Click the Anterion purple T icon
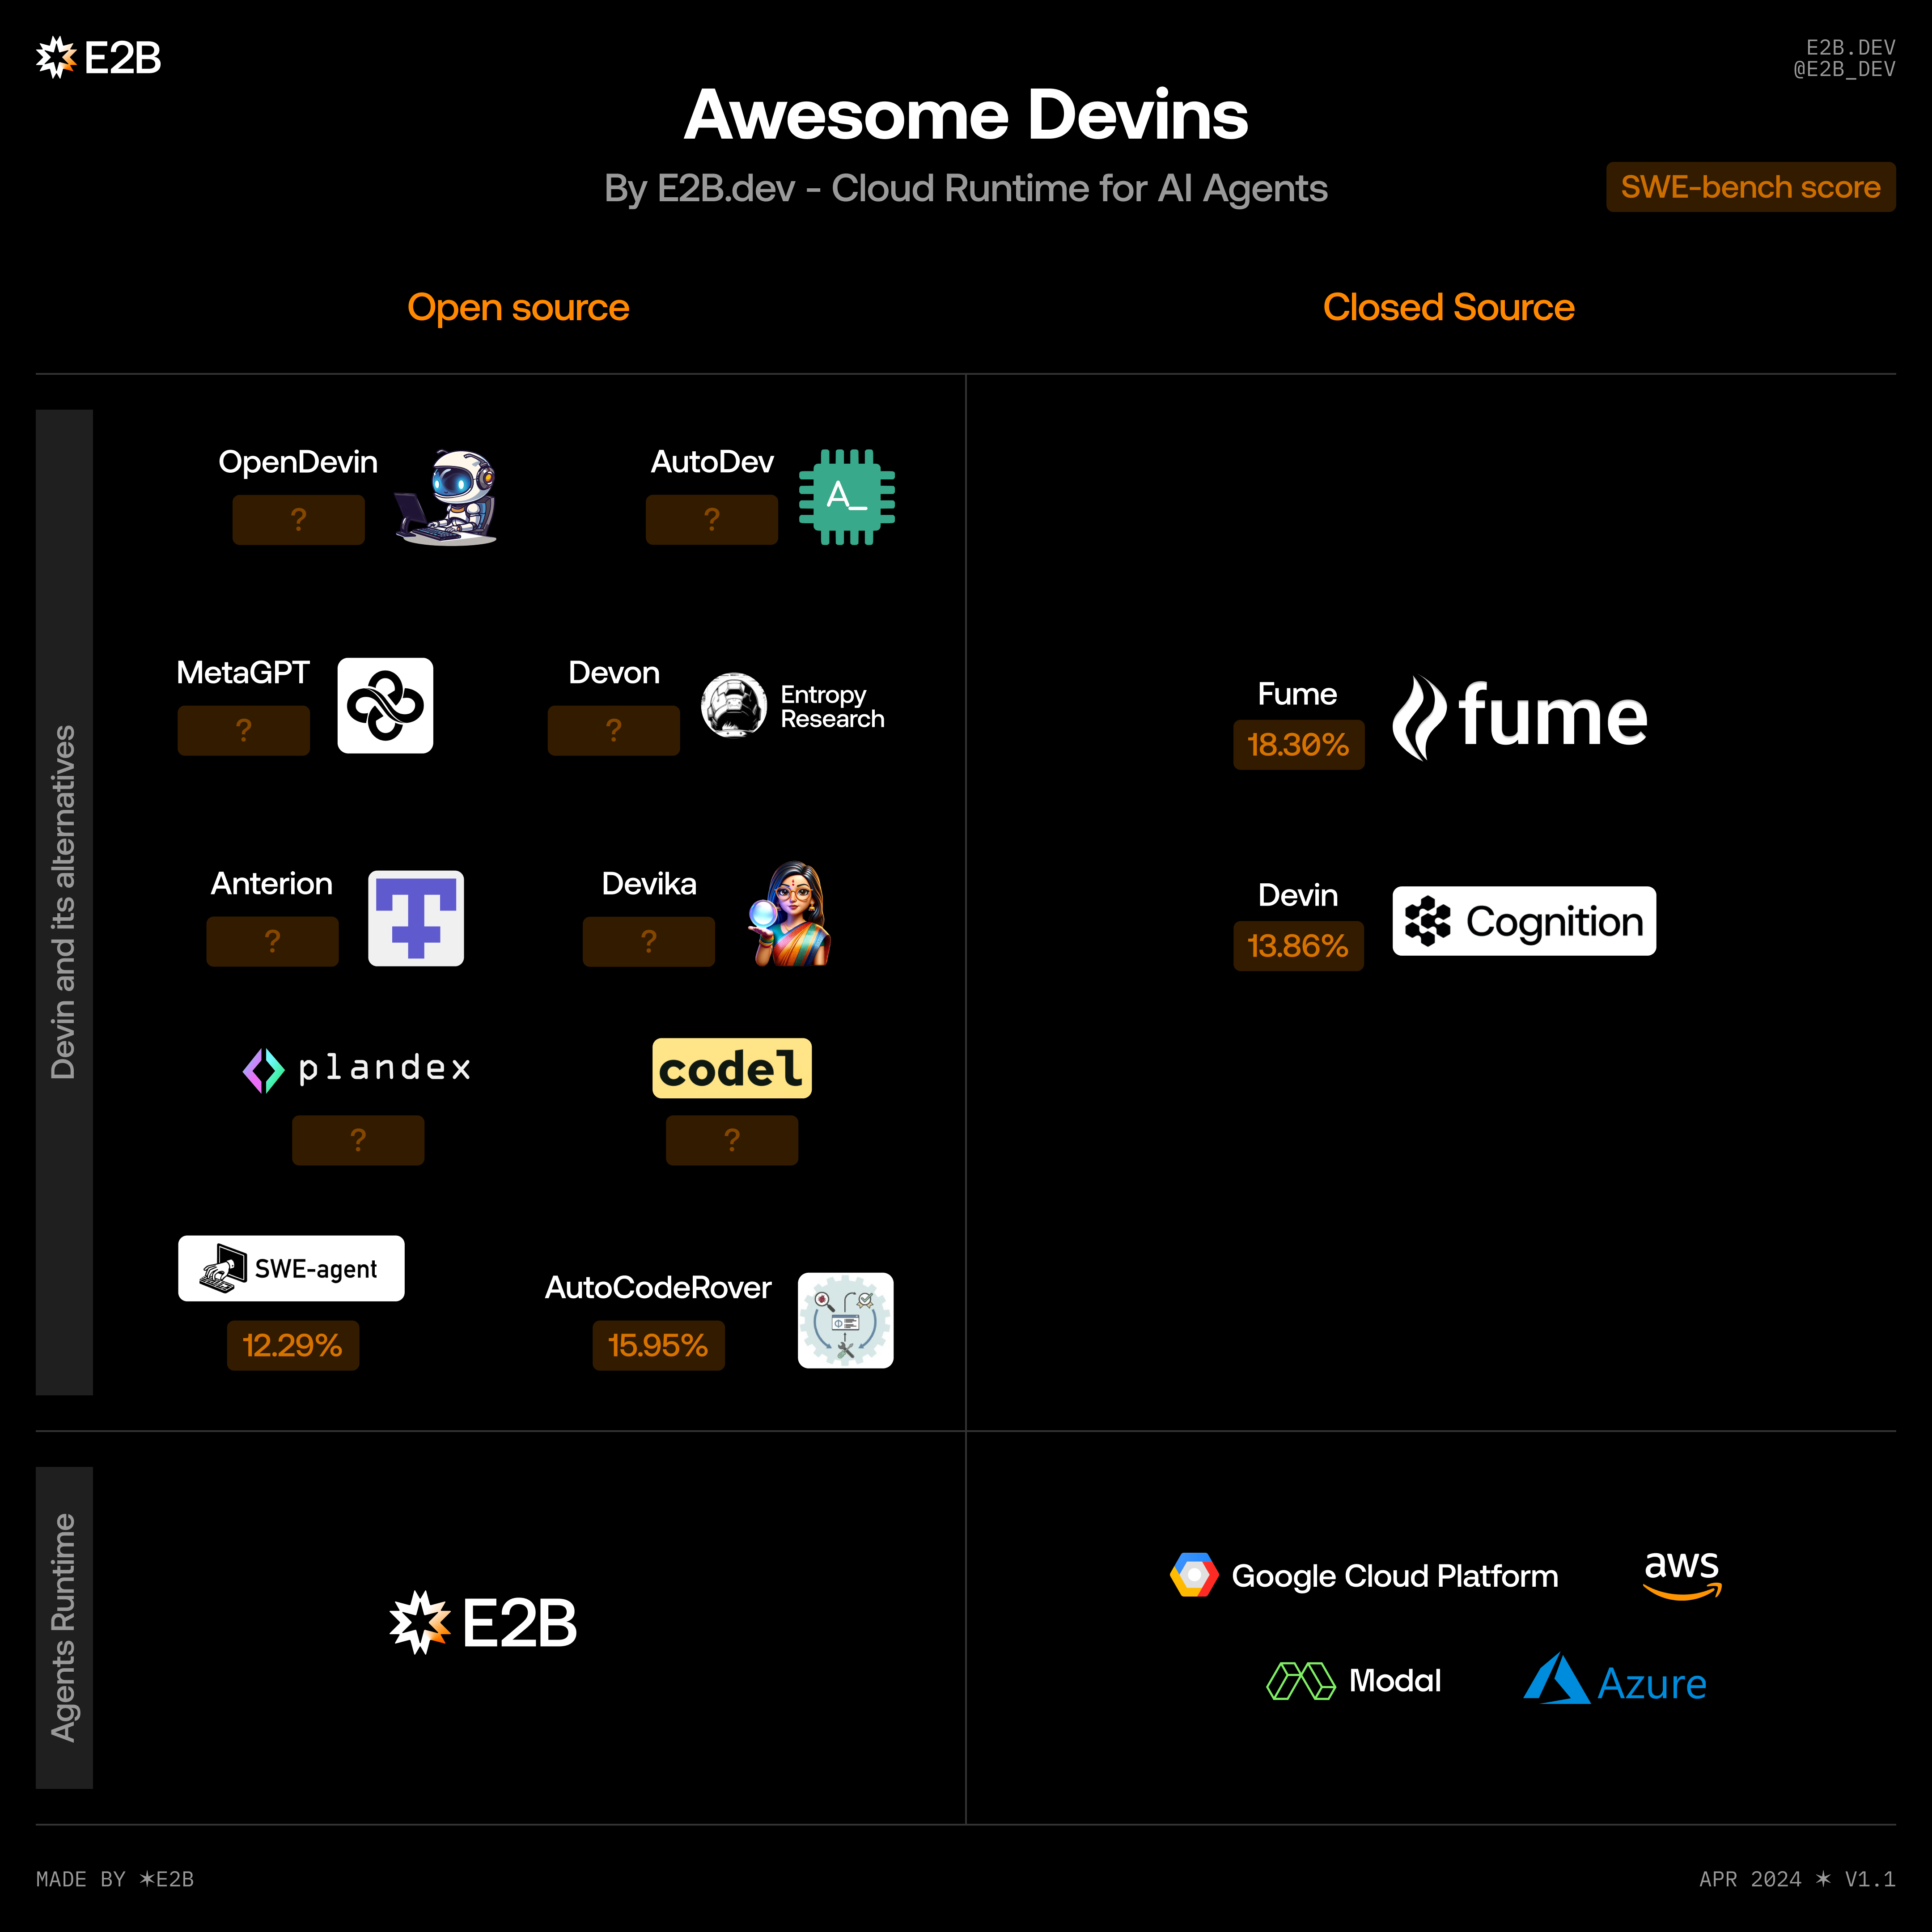Viewport: 1932px width, 1932px height. click(x=416, y=918)
